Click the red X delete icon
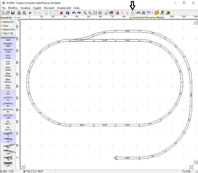198x173 pixels. pyautogui.click(x=61, y=13)
